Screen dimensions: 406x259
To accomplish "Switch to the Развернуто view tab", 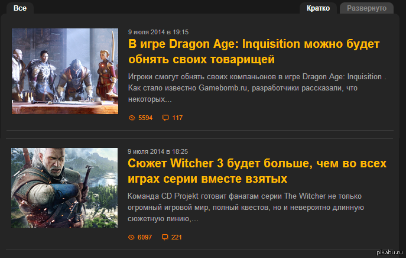I will tap(366, 8).
